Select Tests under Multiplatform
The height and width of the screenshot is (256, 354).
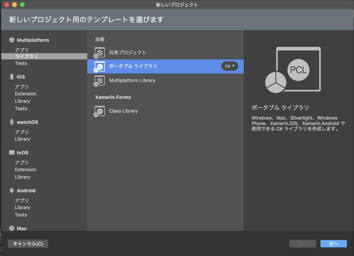pyautogui.click(x=21, y=63)
